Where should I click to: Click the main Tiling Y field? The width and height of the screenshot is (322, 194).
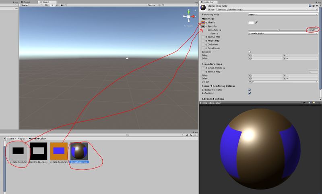(302, 55)
